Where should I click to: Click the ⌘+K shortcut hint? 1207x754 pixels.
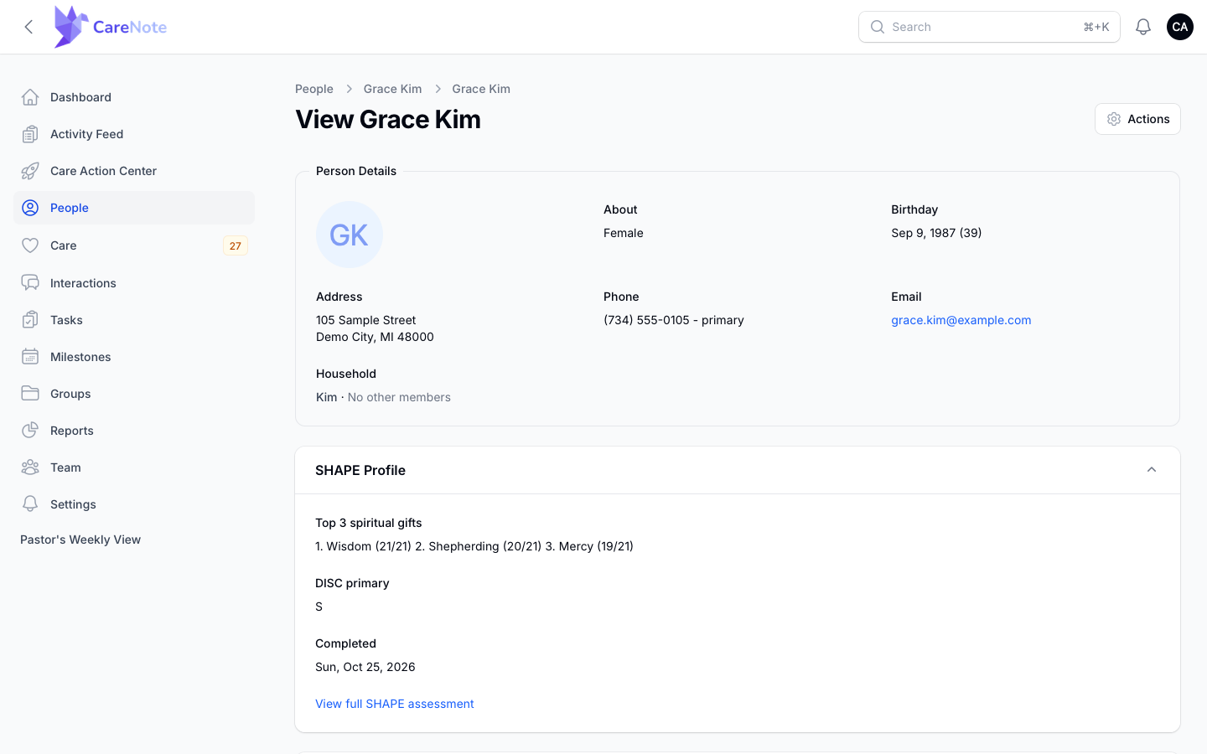1096,27
